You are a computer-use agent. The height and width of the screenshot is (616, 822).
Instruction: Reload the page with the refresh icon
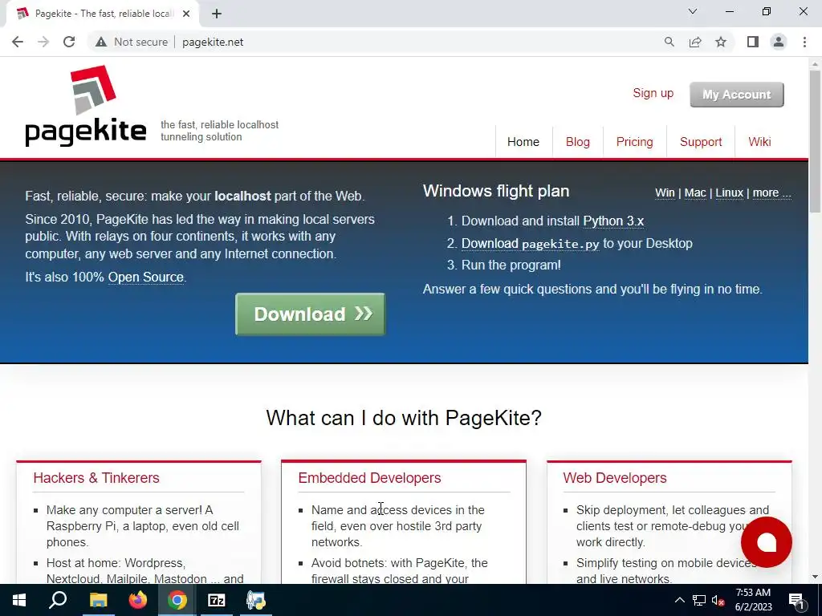click(x=69, y=42)
